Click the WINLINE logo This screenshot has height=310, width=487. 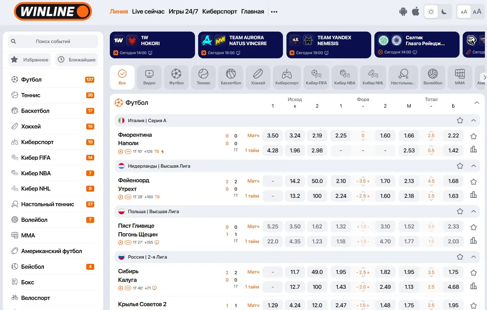click(x=53, y=11)
